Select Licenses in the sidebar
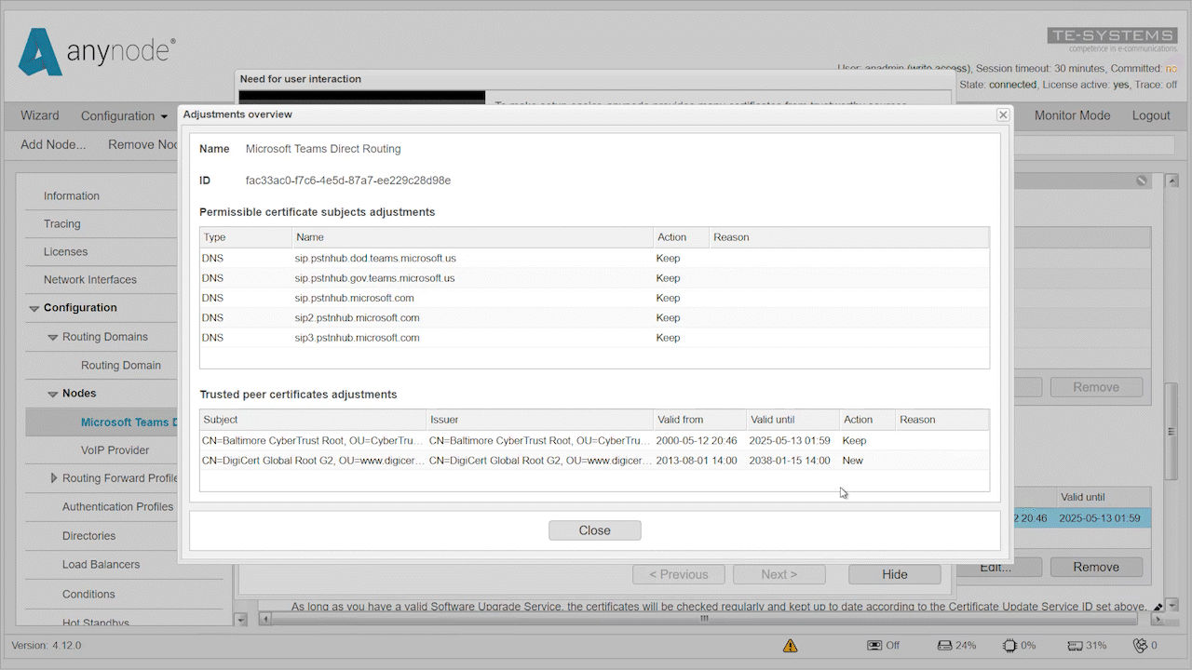Image resolution: width=1192 pixels, height=670 pixels. (66, 251)
